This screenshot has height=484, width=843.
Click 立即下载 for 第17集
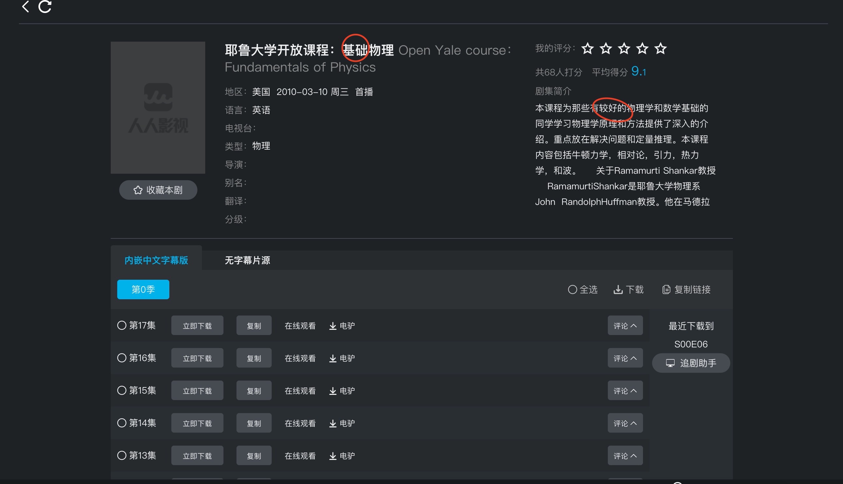point(197,326)
